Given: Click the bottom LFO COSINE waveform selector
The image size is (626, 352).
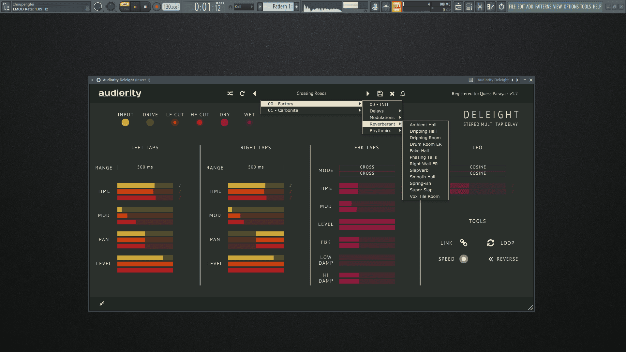Looking at the screenshot, I should tap(478, 173).
